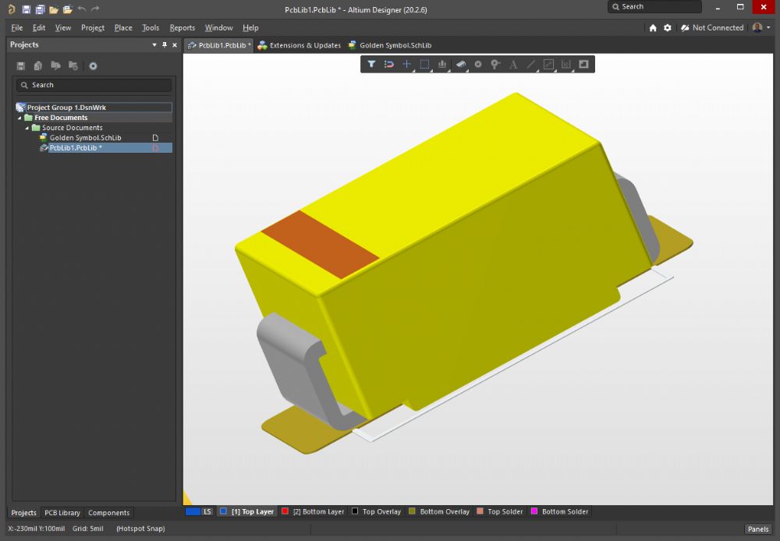Collapse the Source Documents folder
780x541 pixels.
tap(27, 128)
